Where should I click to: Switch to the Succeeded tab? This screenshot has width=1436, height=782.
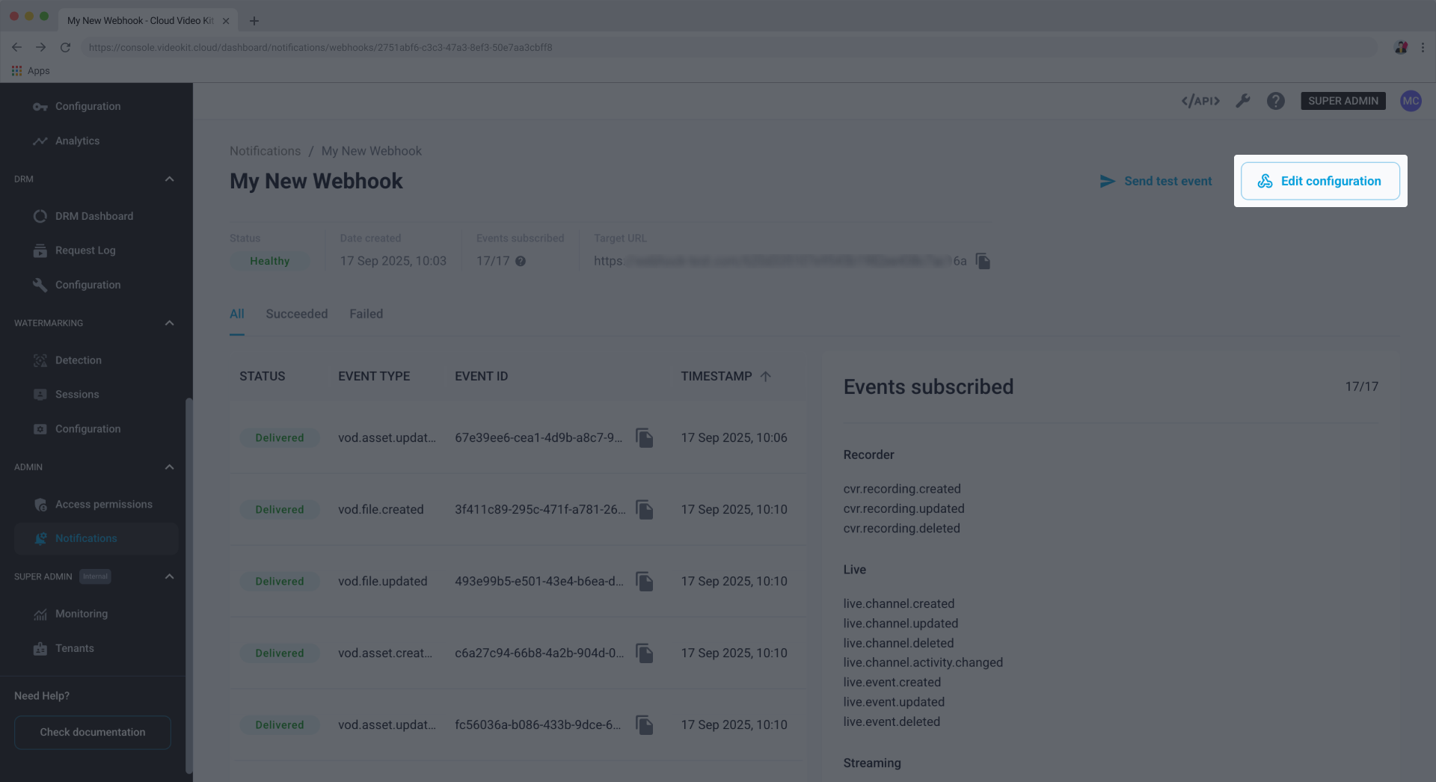(296, 314)
